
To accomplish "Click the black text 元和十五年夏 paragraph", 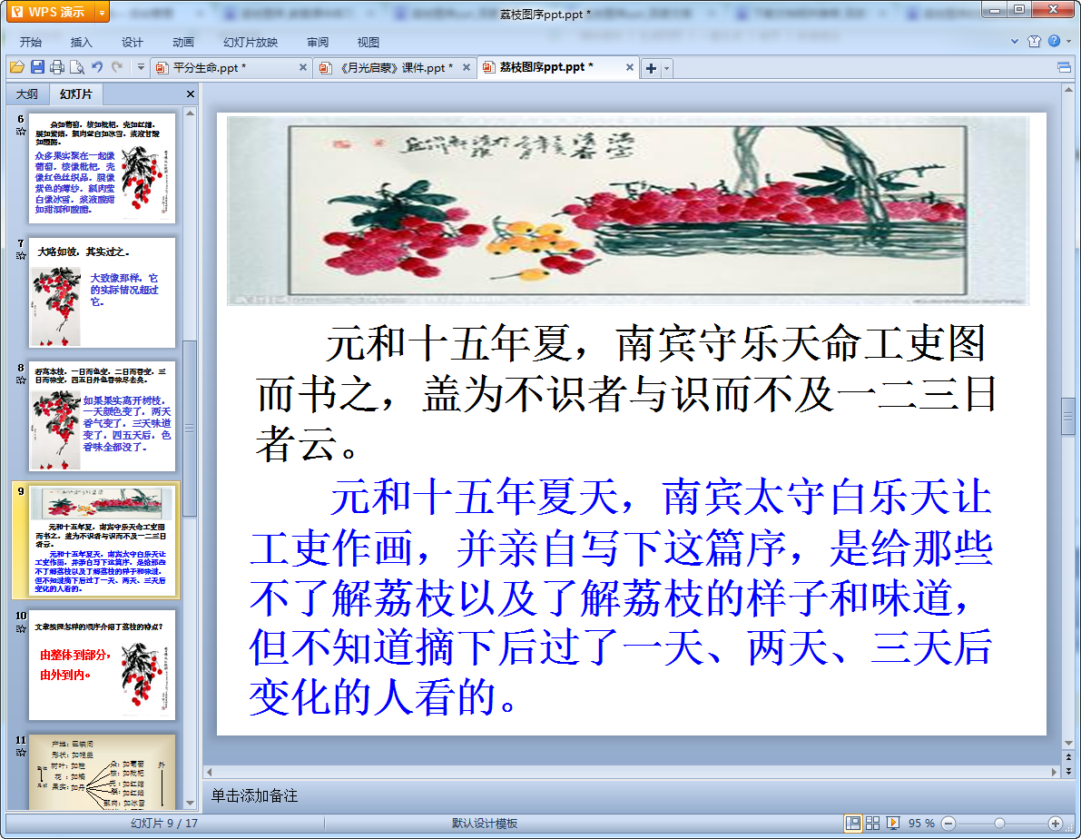I will (x=626, y=393).
